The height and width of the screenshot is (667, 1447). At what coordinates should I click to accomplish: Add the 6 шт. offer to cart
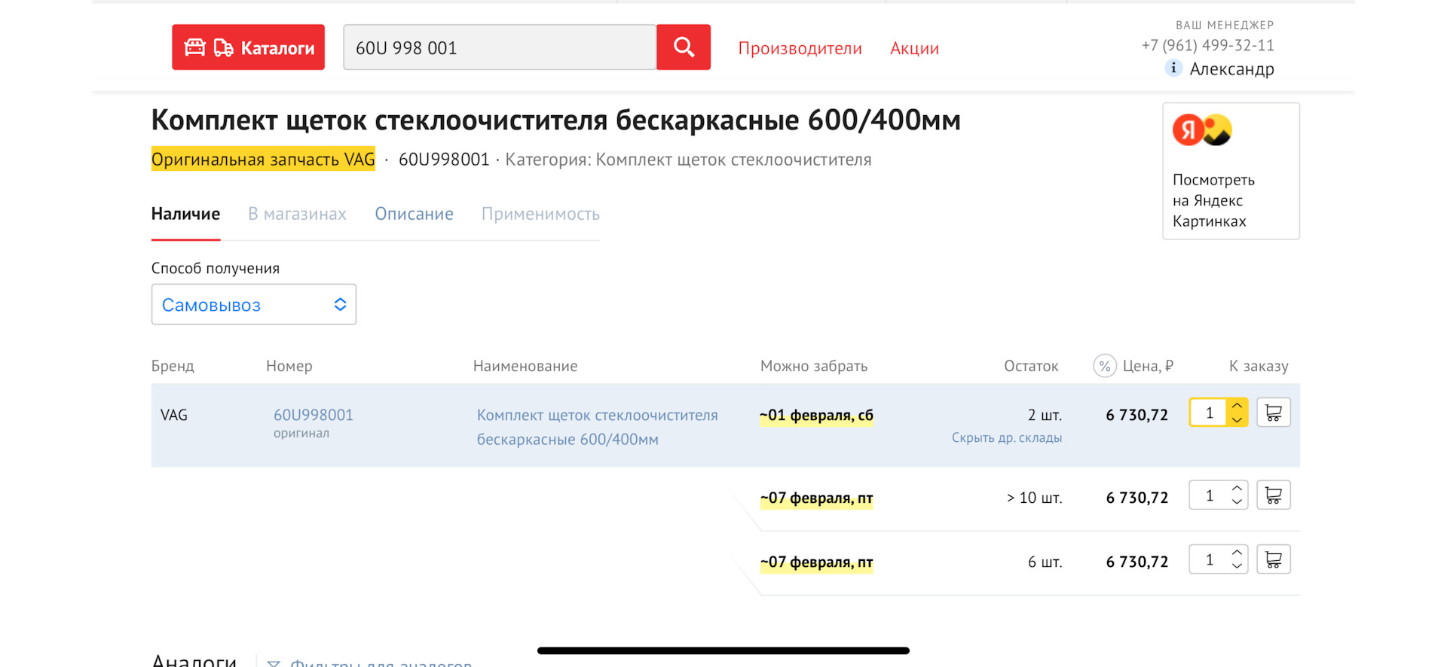(x=1274, y=559)
